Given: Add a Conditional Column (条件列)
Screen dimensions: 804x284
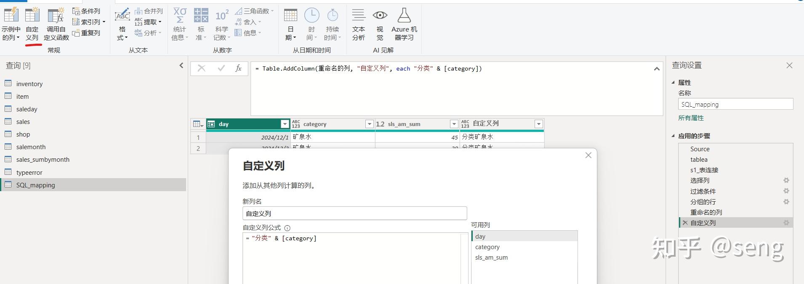Looking at the screenshot, I should (x=86, y=11).
